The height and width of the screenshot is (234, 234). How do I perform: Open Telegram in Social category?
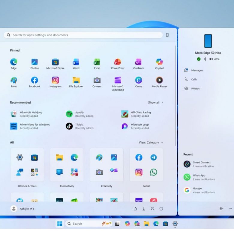[154, 157]
